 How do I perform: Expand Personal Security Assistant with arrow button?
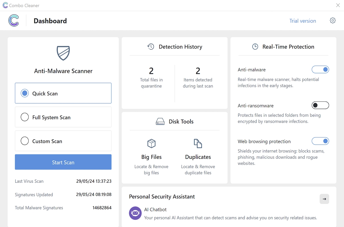324,199
